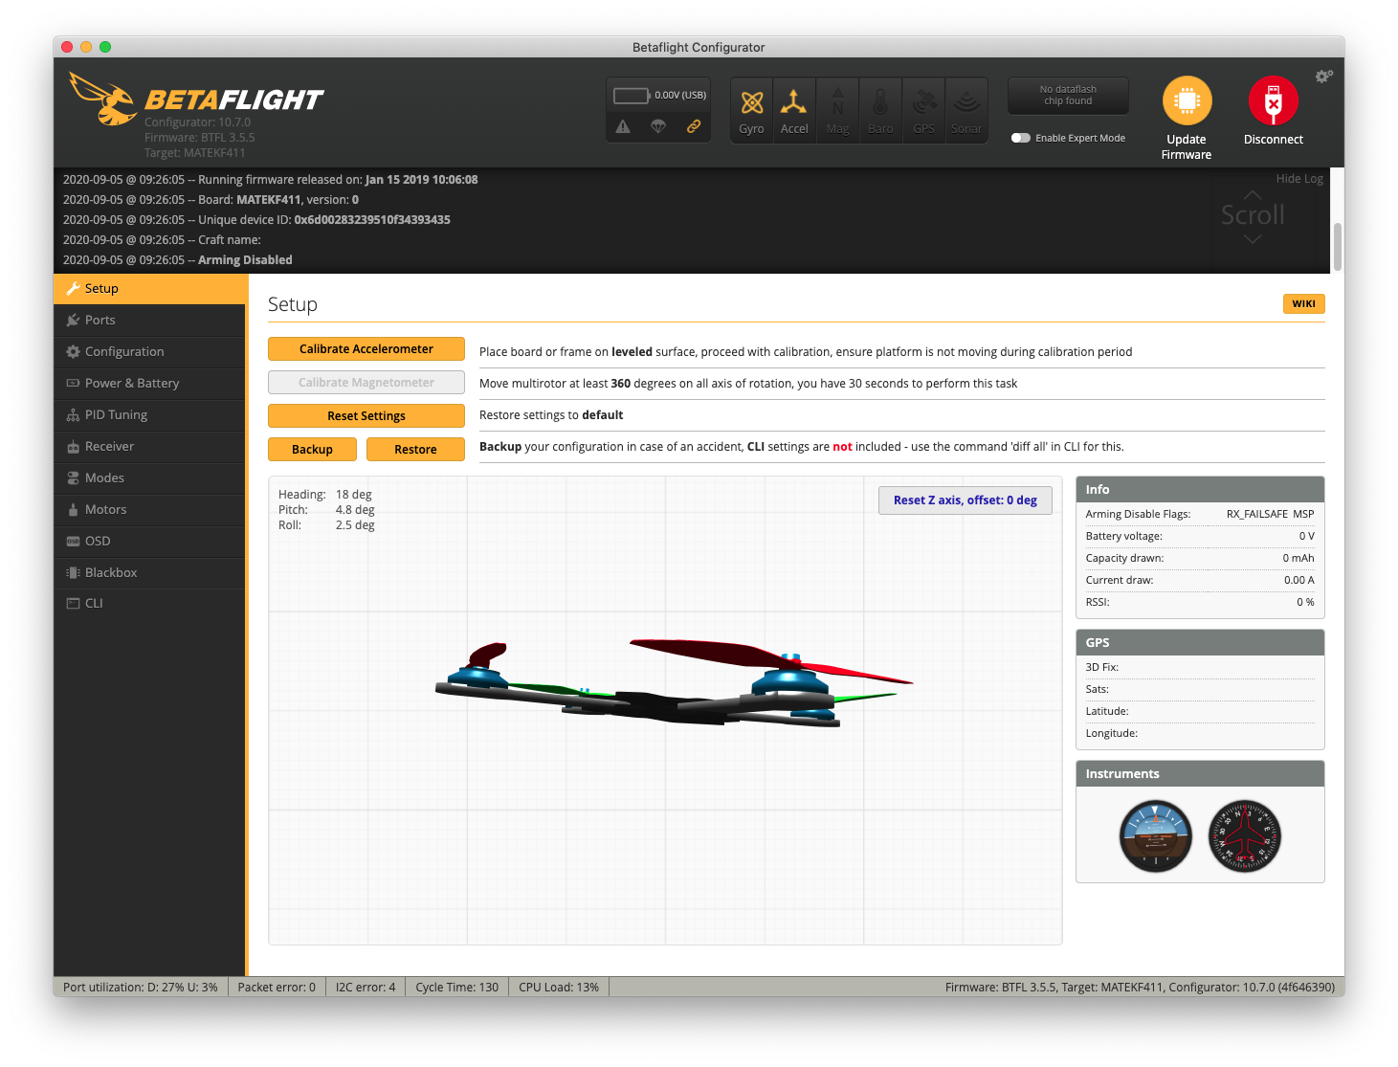Click the log panel scrollbar
This screenshot has width=1398, height=1067.
click(x=1338, y=247)
